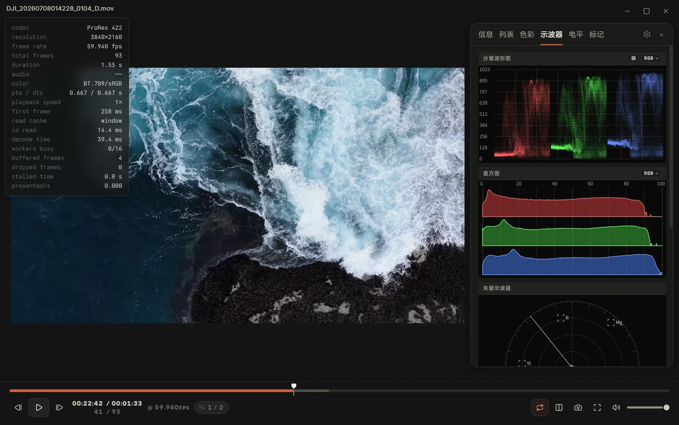Adjust the volume slider
Viewport: 679px width, 425px height.
click(648, 408)
